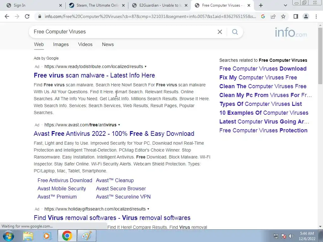
Task: Click the forward navigation arrow
Action: click(17, 16)
